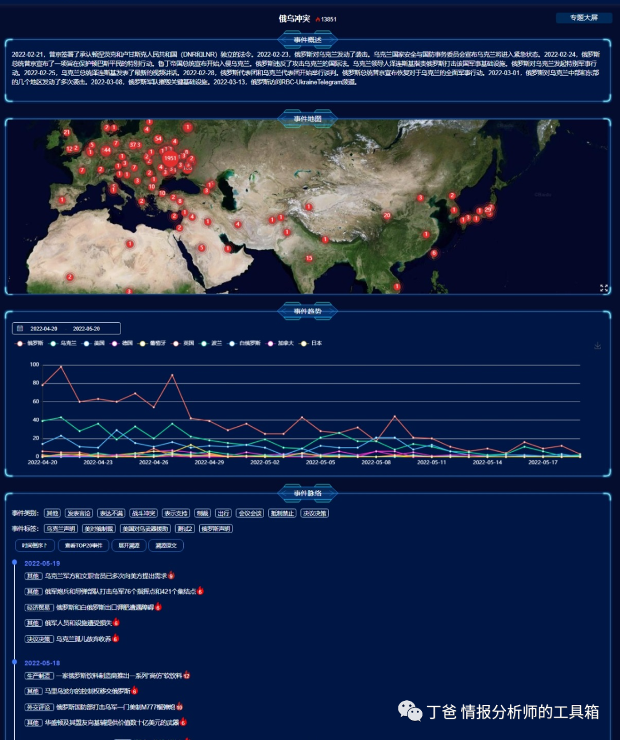Image resolution: width=620 pixels, height=740 pixels.
Task: Edit the end date 2022-05-20 field
Action: point(86,329)
